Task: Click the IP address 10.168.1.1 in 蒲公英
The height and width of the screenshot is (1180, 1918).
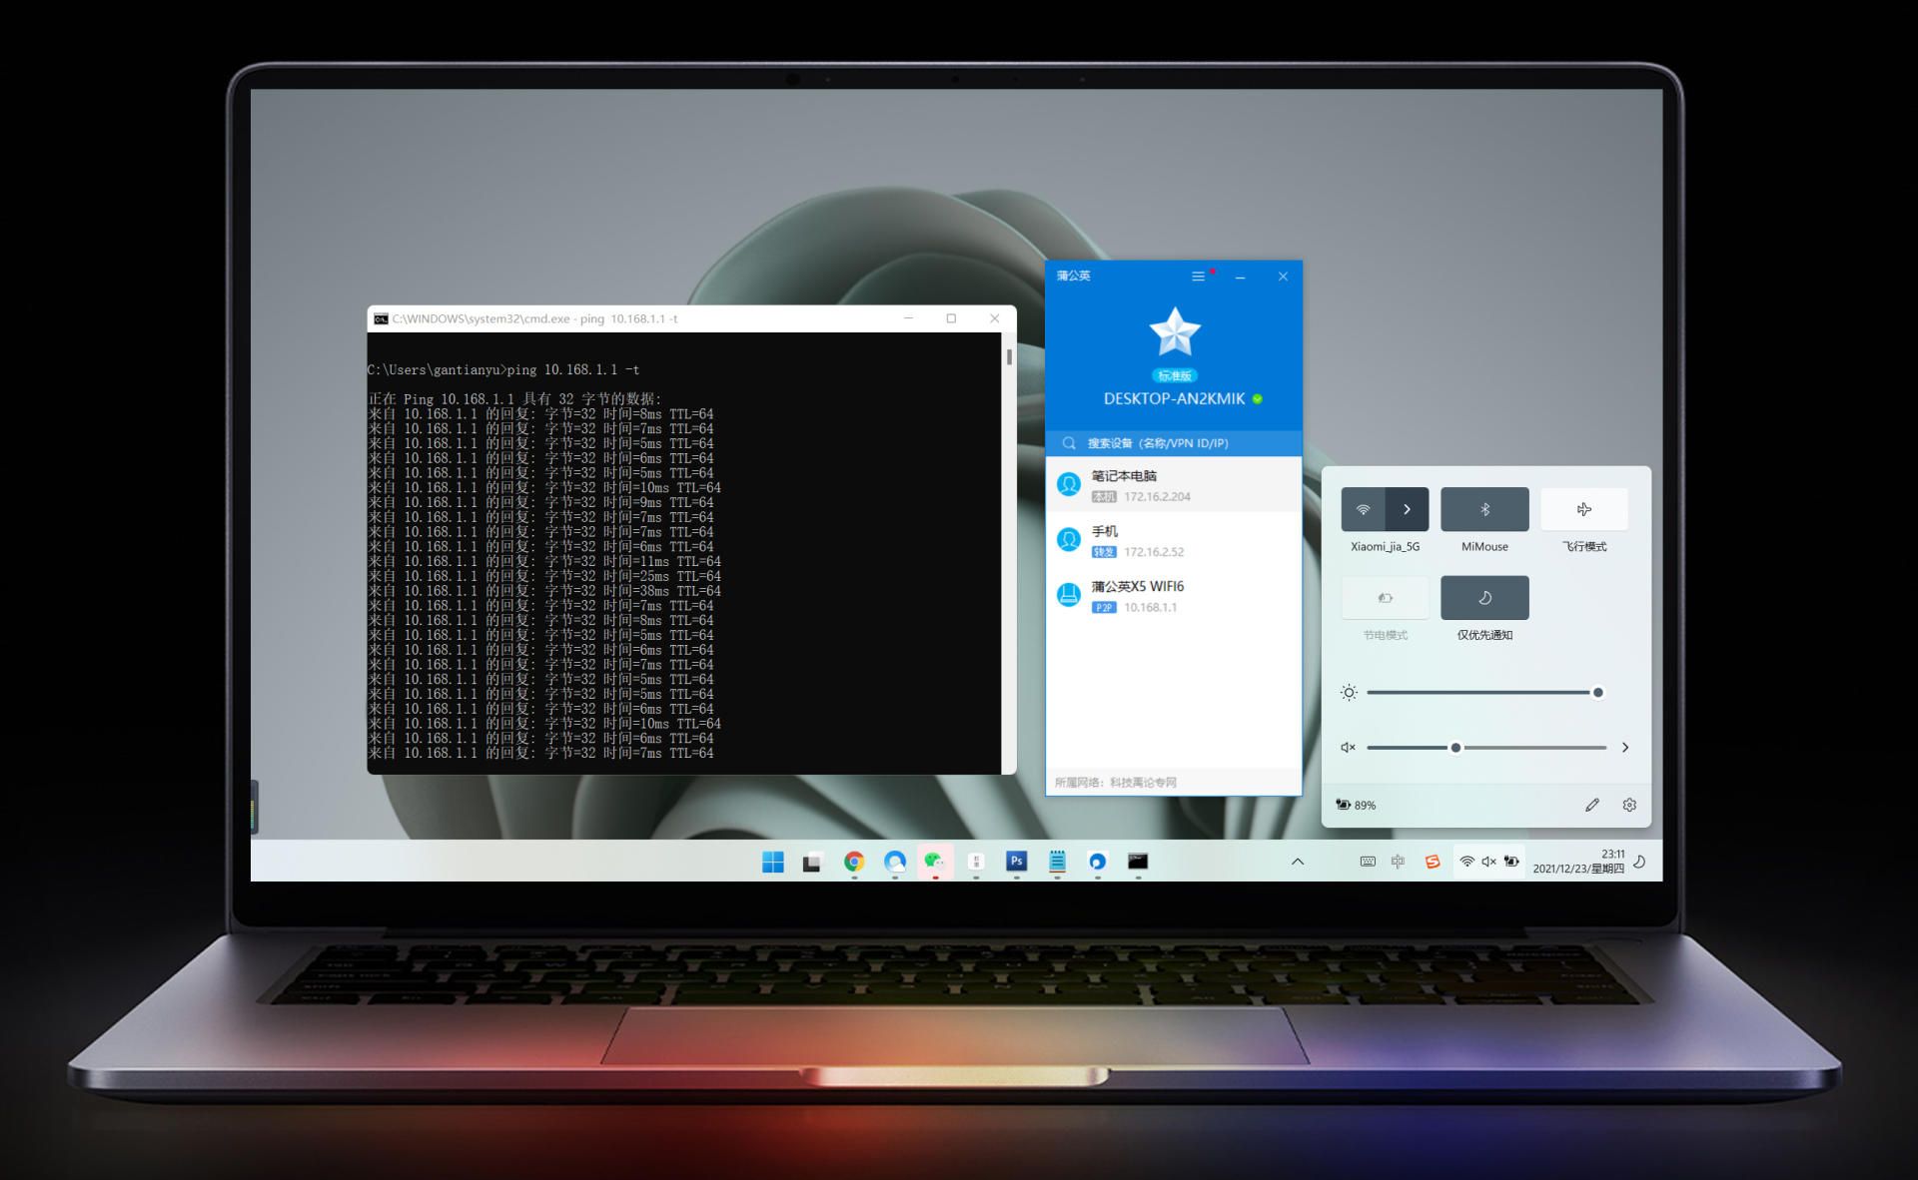Action: coord(1151,607)
